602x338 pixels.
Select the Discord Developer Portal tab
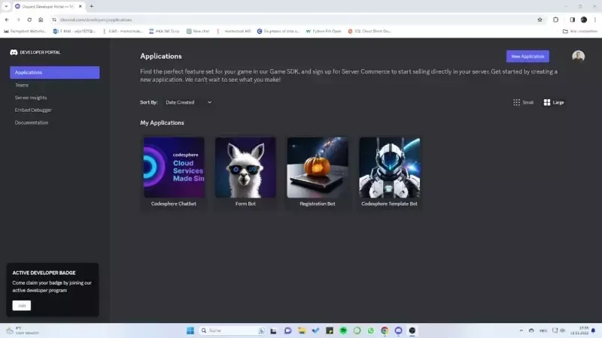tap(48, 6)
